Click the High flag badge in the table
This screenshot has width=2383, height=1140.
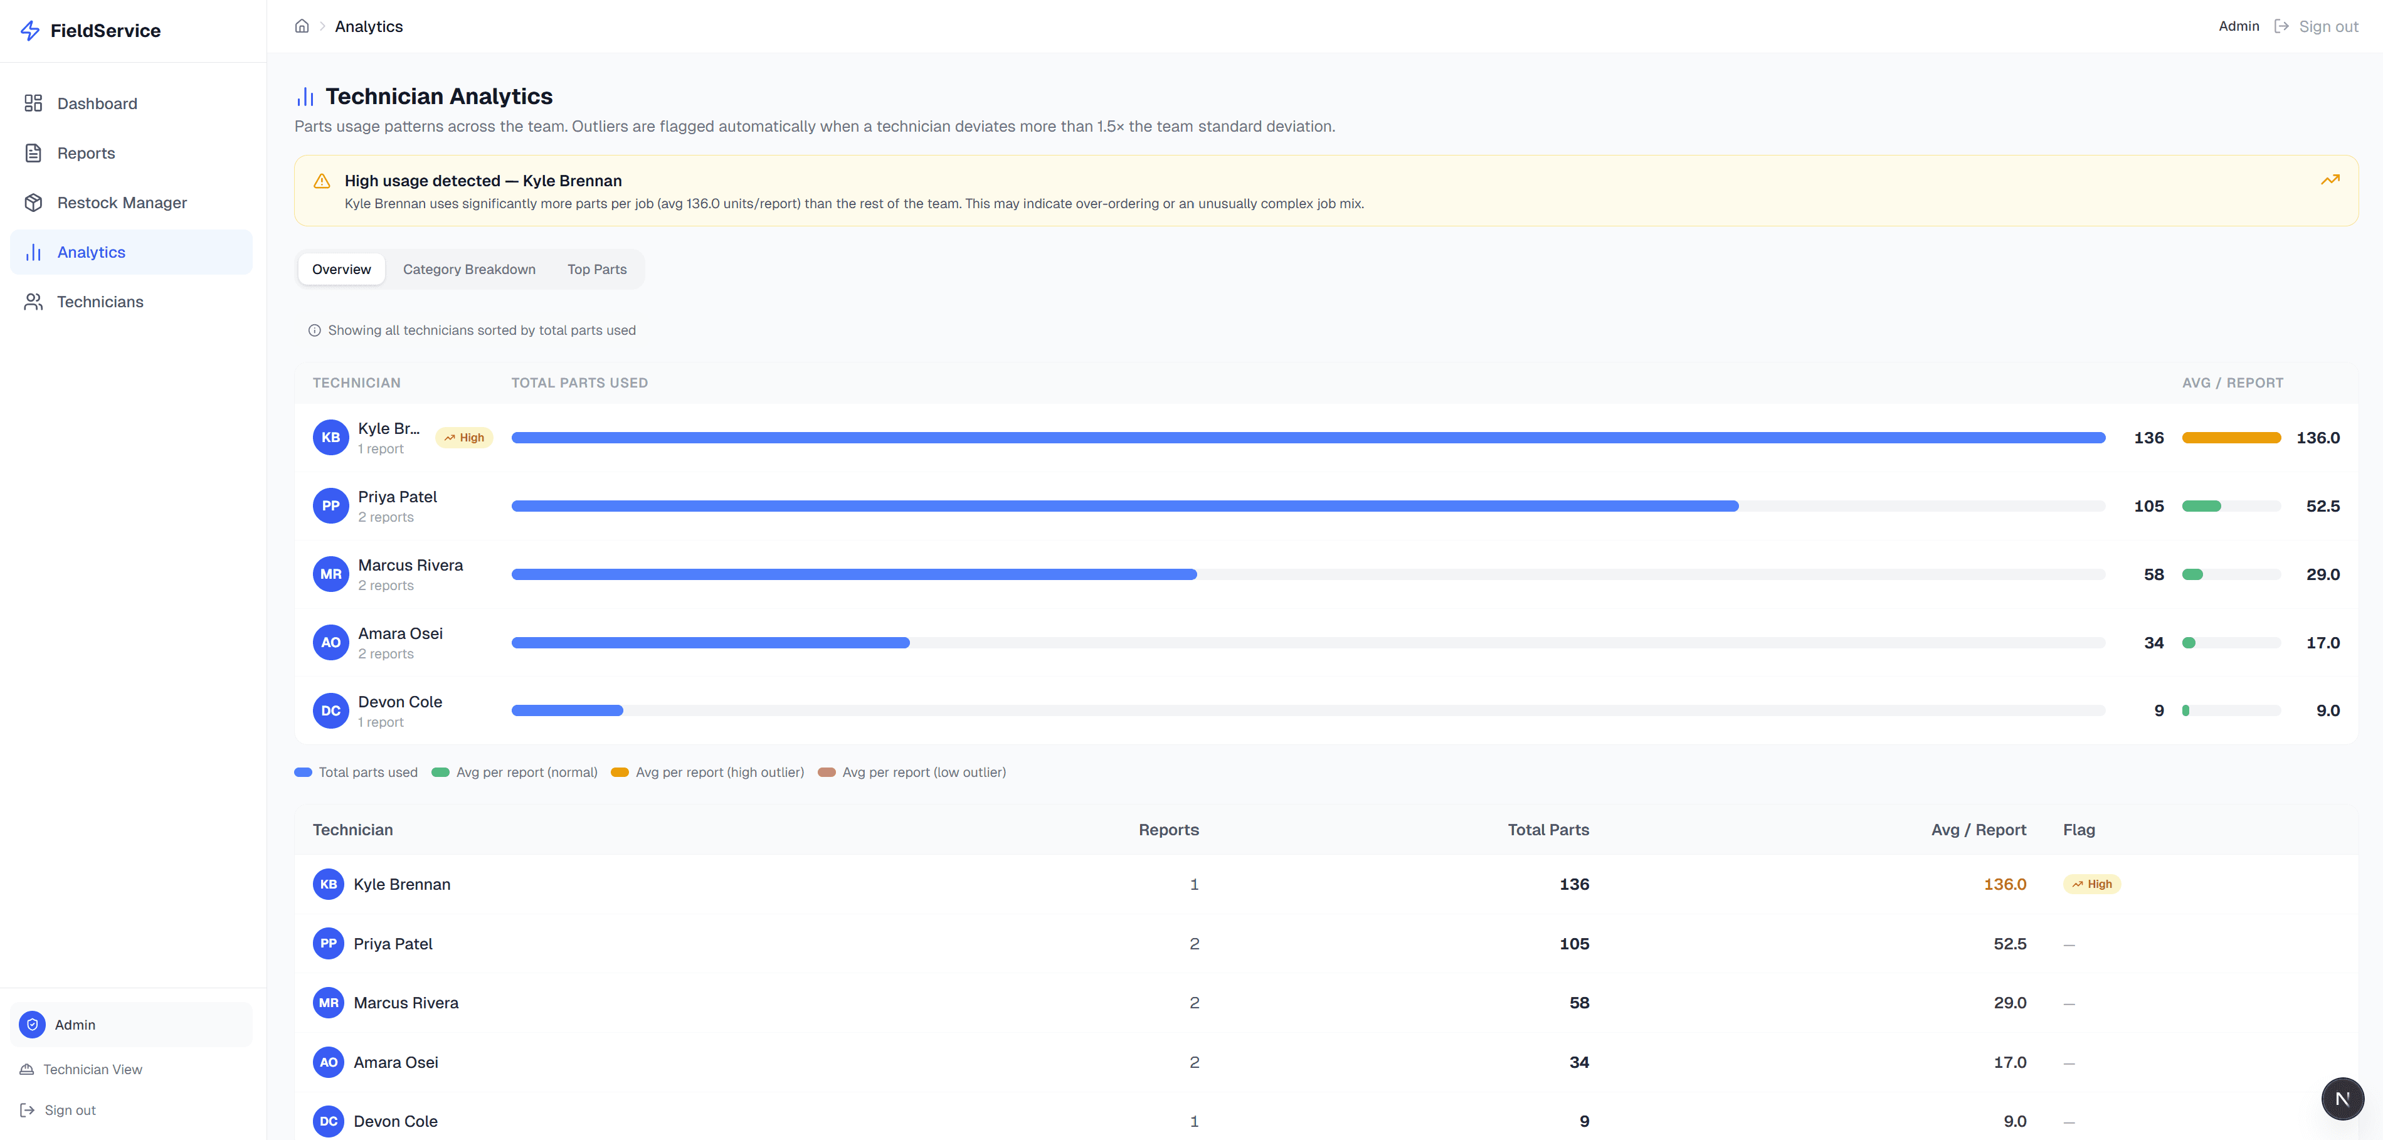pos(2091,884)
